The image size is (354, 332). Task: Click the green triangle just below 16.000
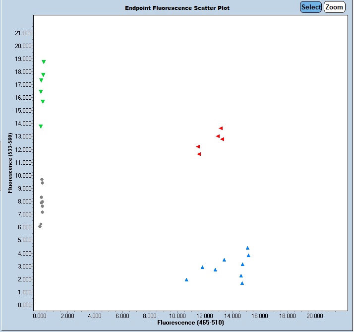coord(43,102)
